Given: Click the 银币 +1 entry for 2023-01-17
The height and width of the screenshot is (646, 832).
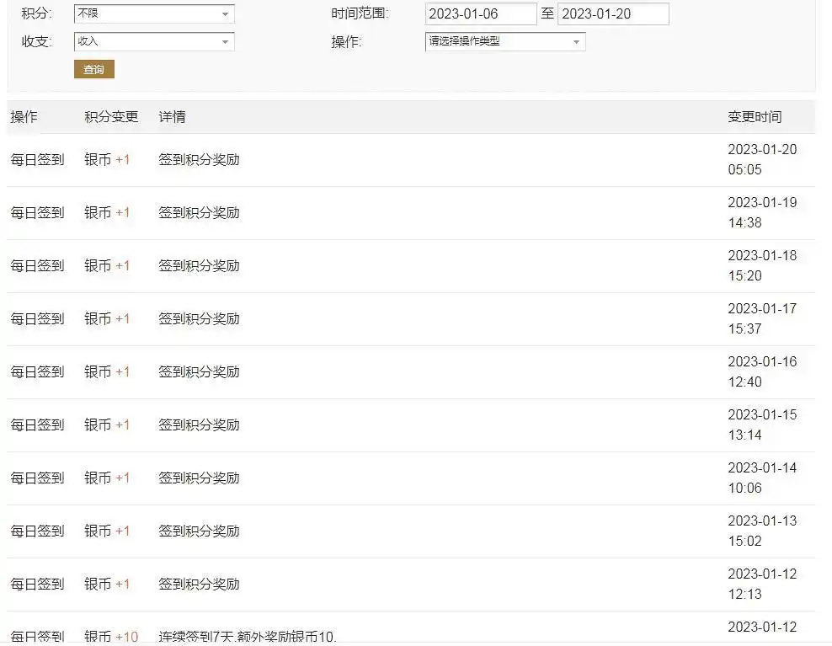Looking at the screenshot, I should click(x=107, y=318).
